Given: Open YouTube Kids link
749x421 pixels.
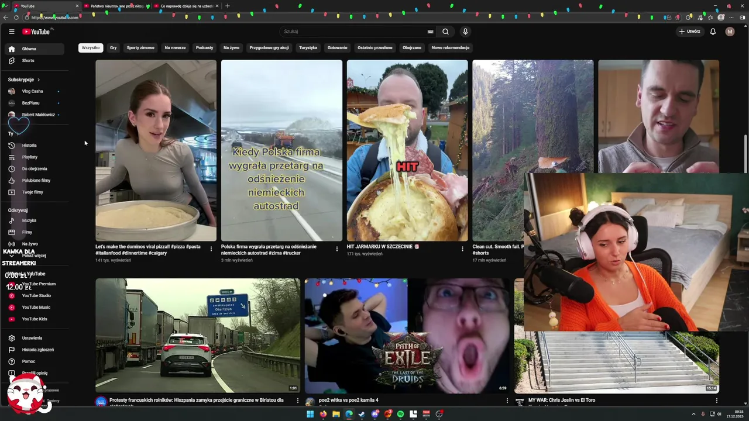Looking at the screenshot, I should click(x=34, y=319).
